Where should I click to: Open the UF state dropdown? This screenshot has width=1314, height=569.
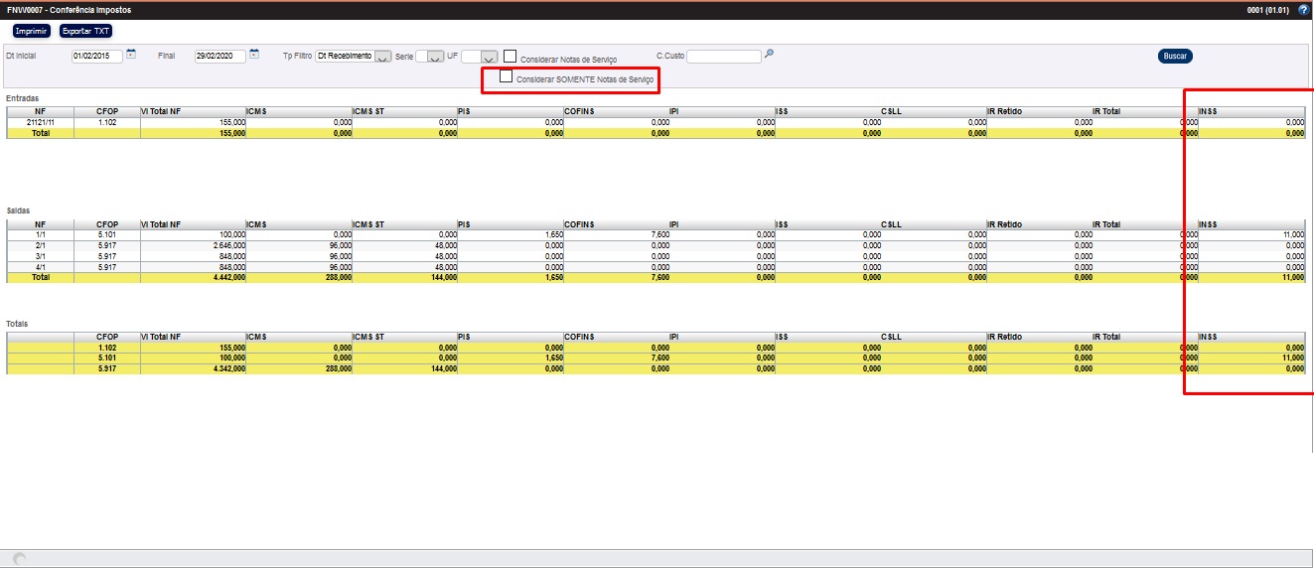tap(487, 57)
